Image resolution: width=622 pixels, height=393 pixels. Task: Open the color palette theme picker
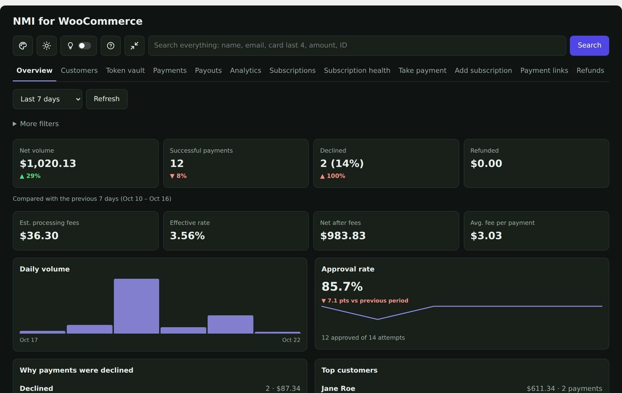point(23,46)
